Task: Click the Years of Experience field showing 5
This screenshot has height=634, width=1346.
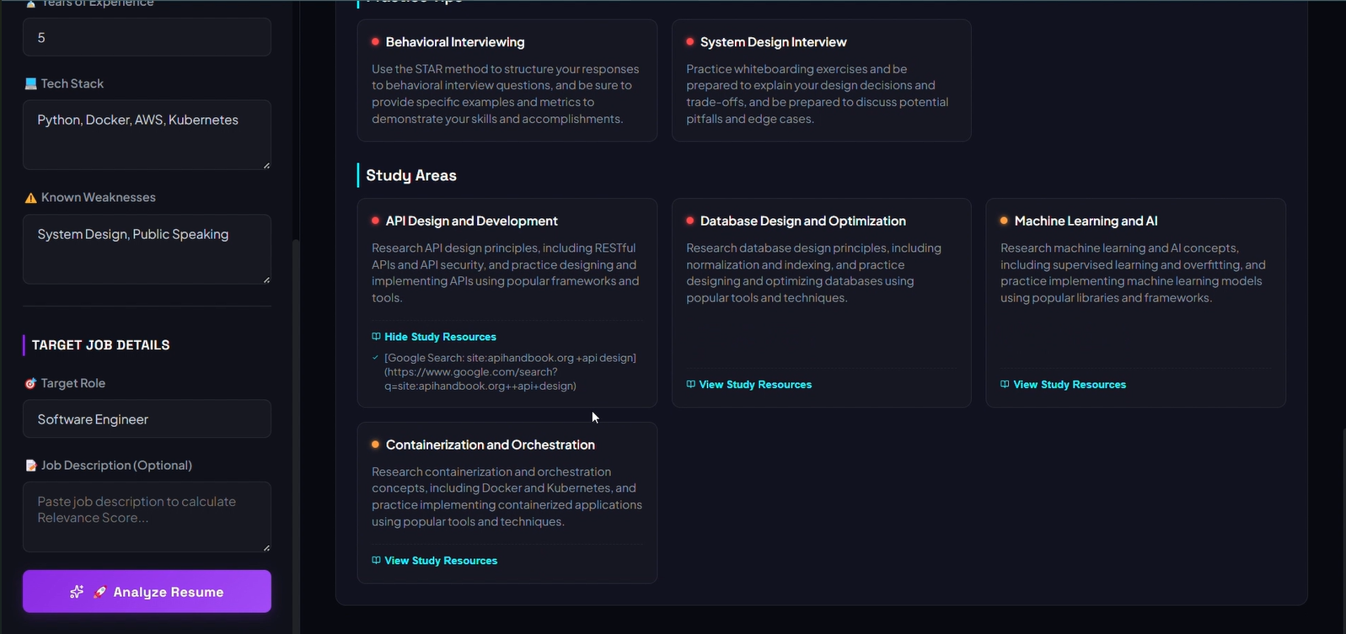Action: click(147, 37)
